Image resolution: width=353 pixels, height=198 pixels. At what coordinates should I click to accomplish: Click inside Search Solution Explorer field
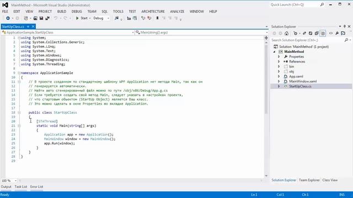coord(307,40)
